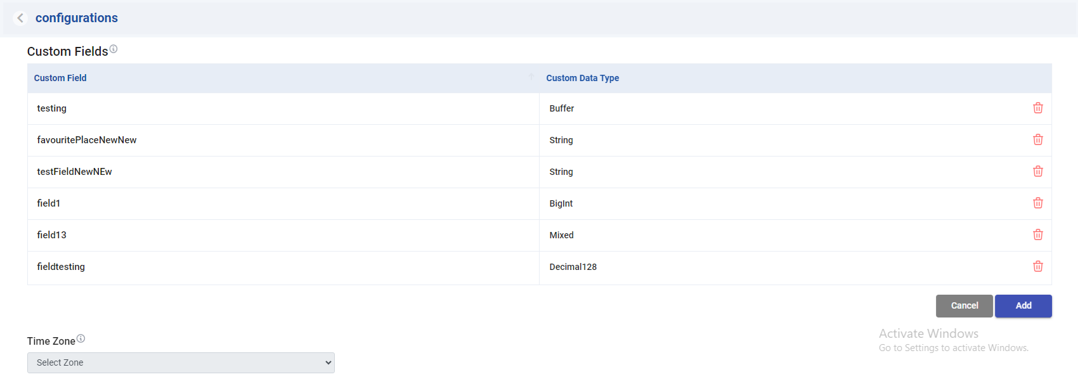Click the Add button
1078x391 pixels.
[1023, 306]
